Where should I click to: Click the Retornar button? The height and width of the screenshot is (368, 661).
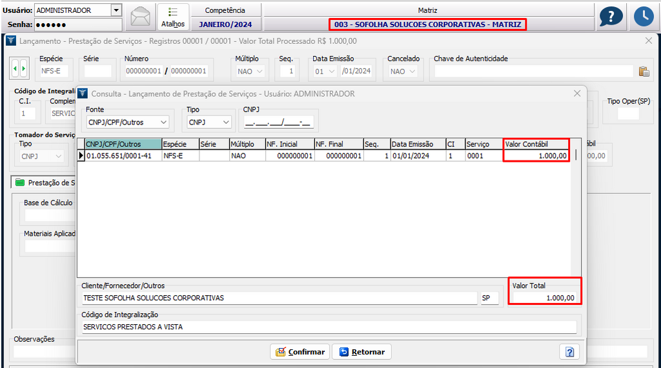pyautogui.click(x=361, y=352)
